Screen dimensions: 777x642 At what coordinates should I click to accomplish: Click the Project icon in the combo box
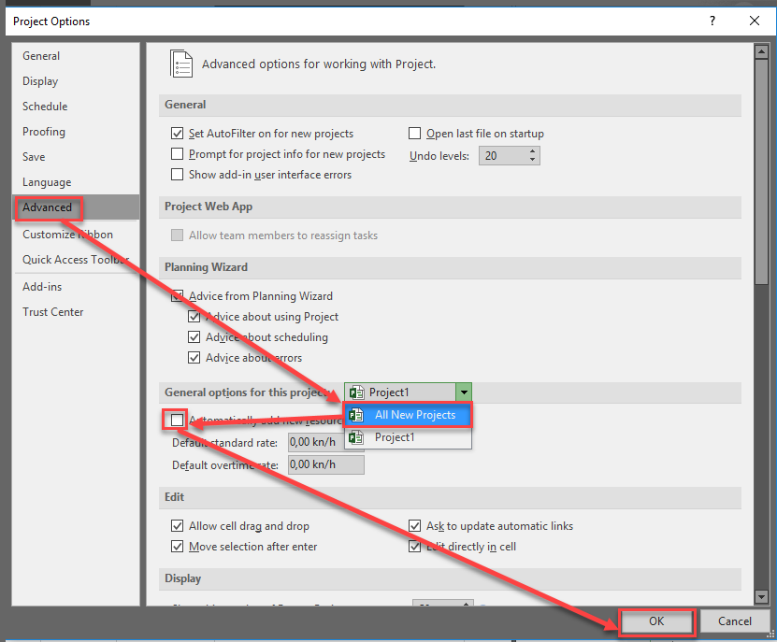[356, 392]
